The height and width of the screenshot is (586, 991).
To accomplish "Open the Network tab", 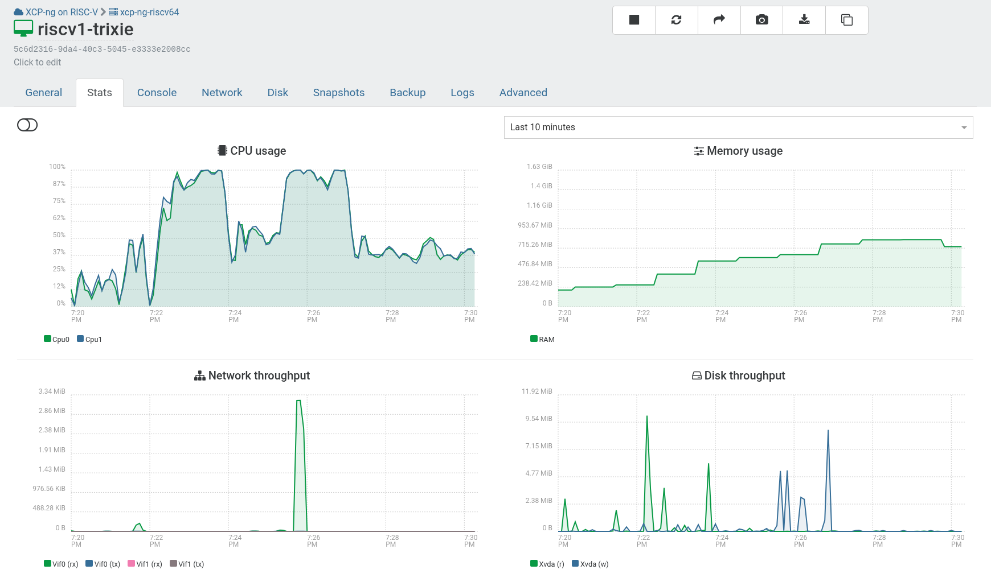I will point(222,93).
